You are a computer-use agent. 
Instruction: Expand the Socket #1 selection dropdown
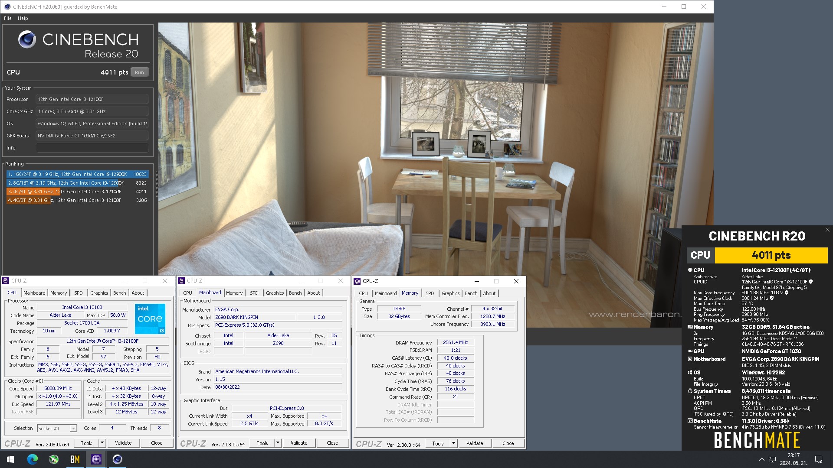pos(73,429)
